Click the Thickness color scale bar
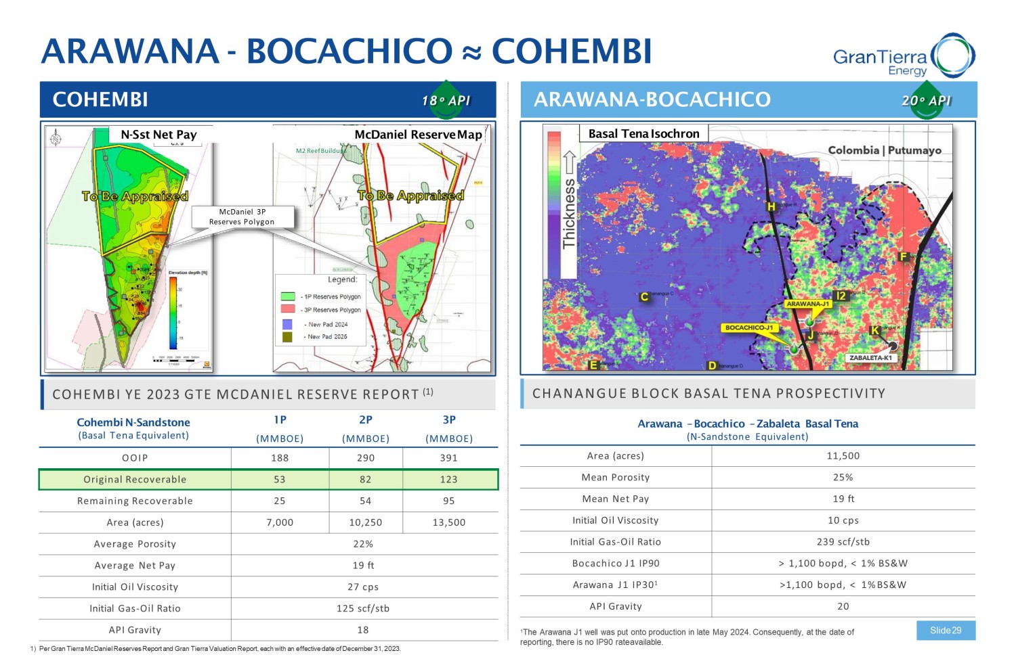 pyautogui.click(x=553, y=204)
